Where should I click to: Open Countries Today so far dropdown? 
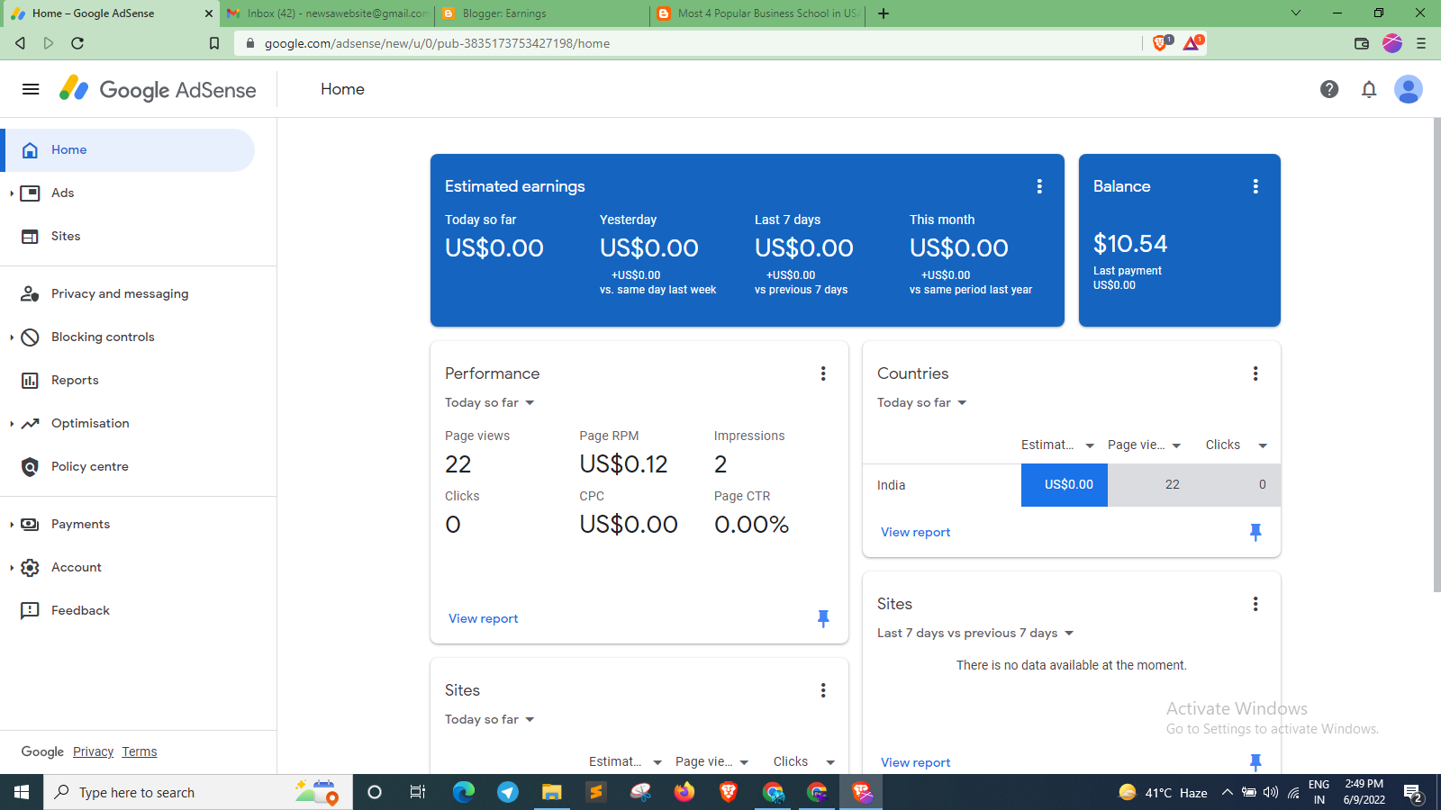point(922,402)
